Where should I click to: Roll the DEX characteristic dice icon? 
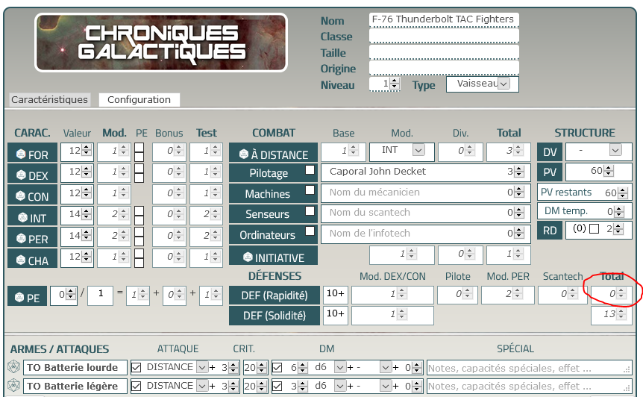coord(20,176)
